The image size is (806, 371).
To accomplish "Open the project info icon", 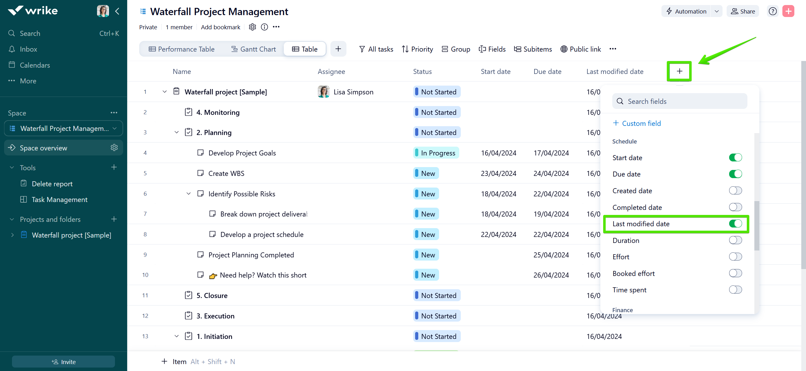I will pos(265,27).
